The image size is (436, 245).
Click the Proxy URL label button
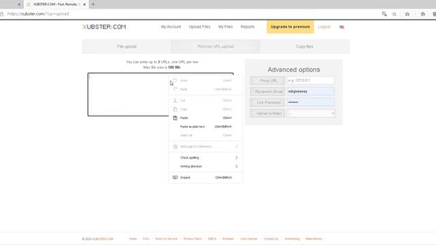tap(268, 80)
